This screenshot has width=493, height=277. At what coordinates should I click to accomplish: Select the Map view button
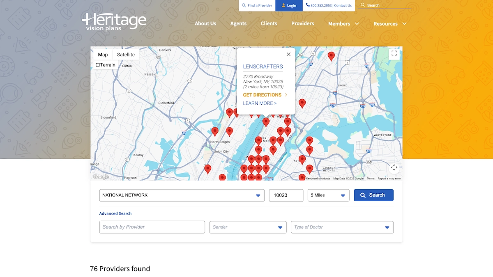(103, 55)
